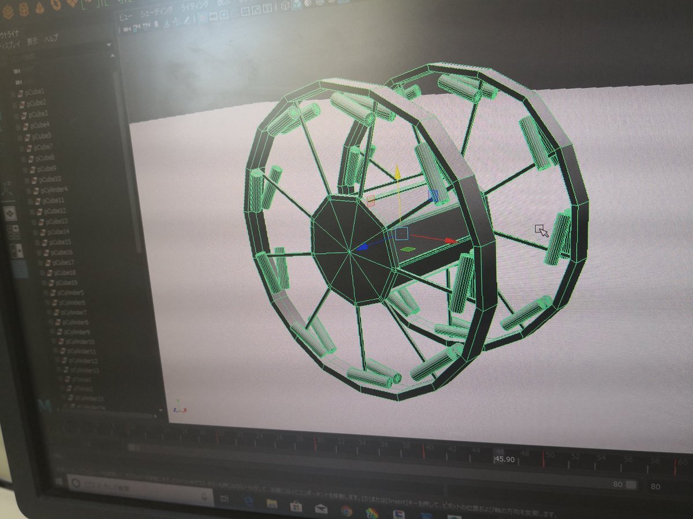Enable smooth shade all cube icon
Image resolution: width=693 pixels, height=519 pixels.
pos(296,6)
